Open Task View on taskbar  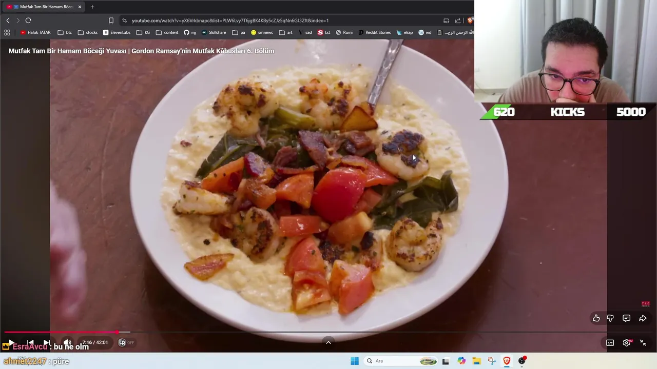click(446, 361)
